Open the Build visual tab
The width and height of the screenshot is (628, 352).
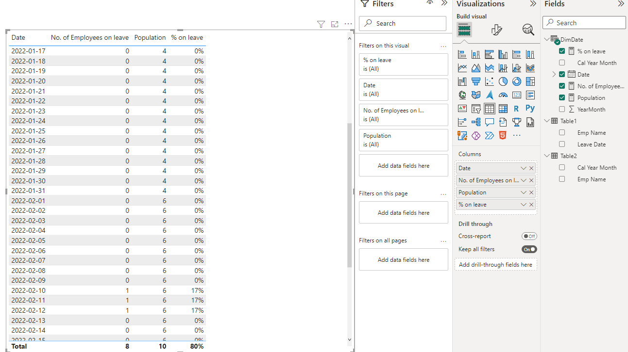464,30
